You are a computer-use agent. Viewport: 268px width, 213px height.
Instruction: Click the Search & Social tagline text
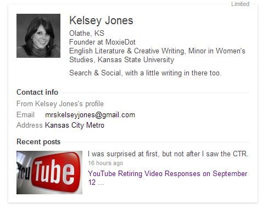(x=146, y=73)
